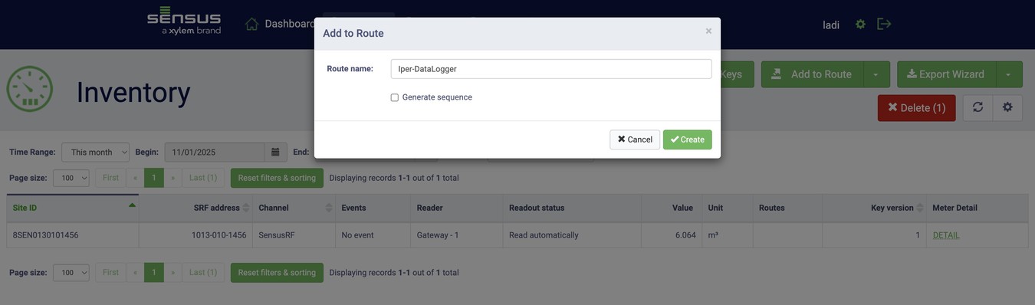The width and height of the screenshot is (1035, 305).
Task: Expand the Add to Route dropdown arrow
Action: pos(876,74)
